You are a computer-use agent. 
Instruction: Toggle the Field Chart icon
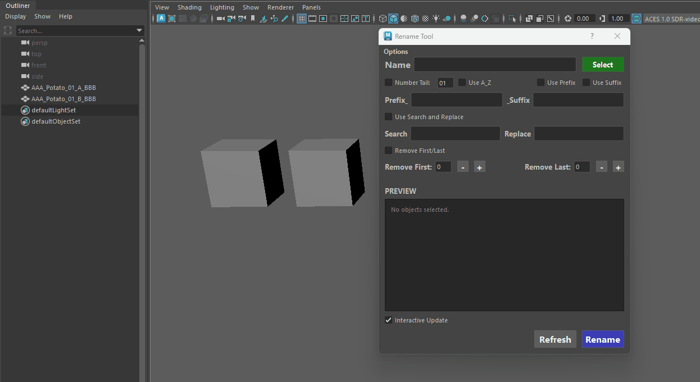(344, 19)
